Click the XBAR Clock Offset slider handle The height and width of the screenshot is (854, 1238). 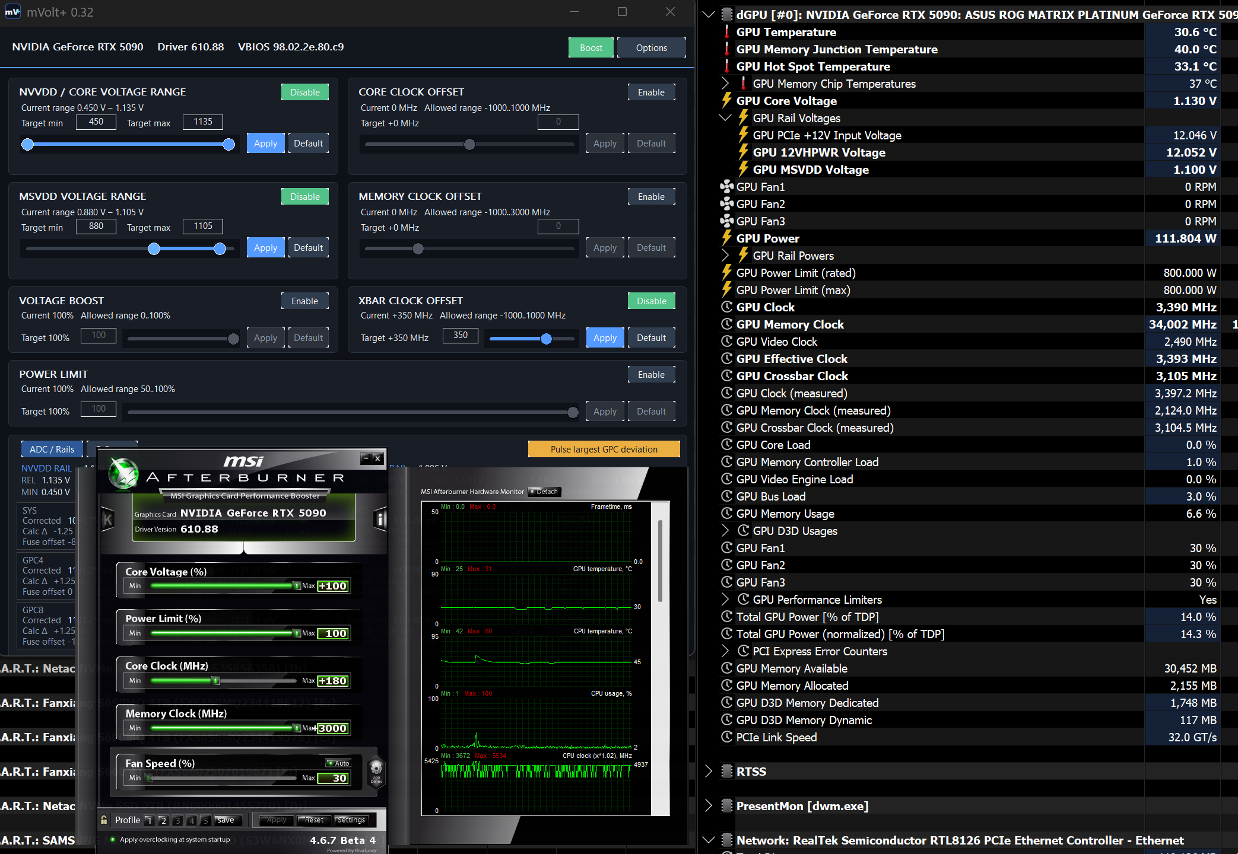pos(546,339)
